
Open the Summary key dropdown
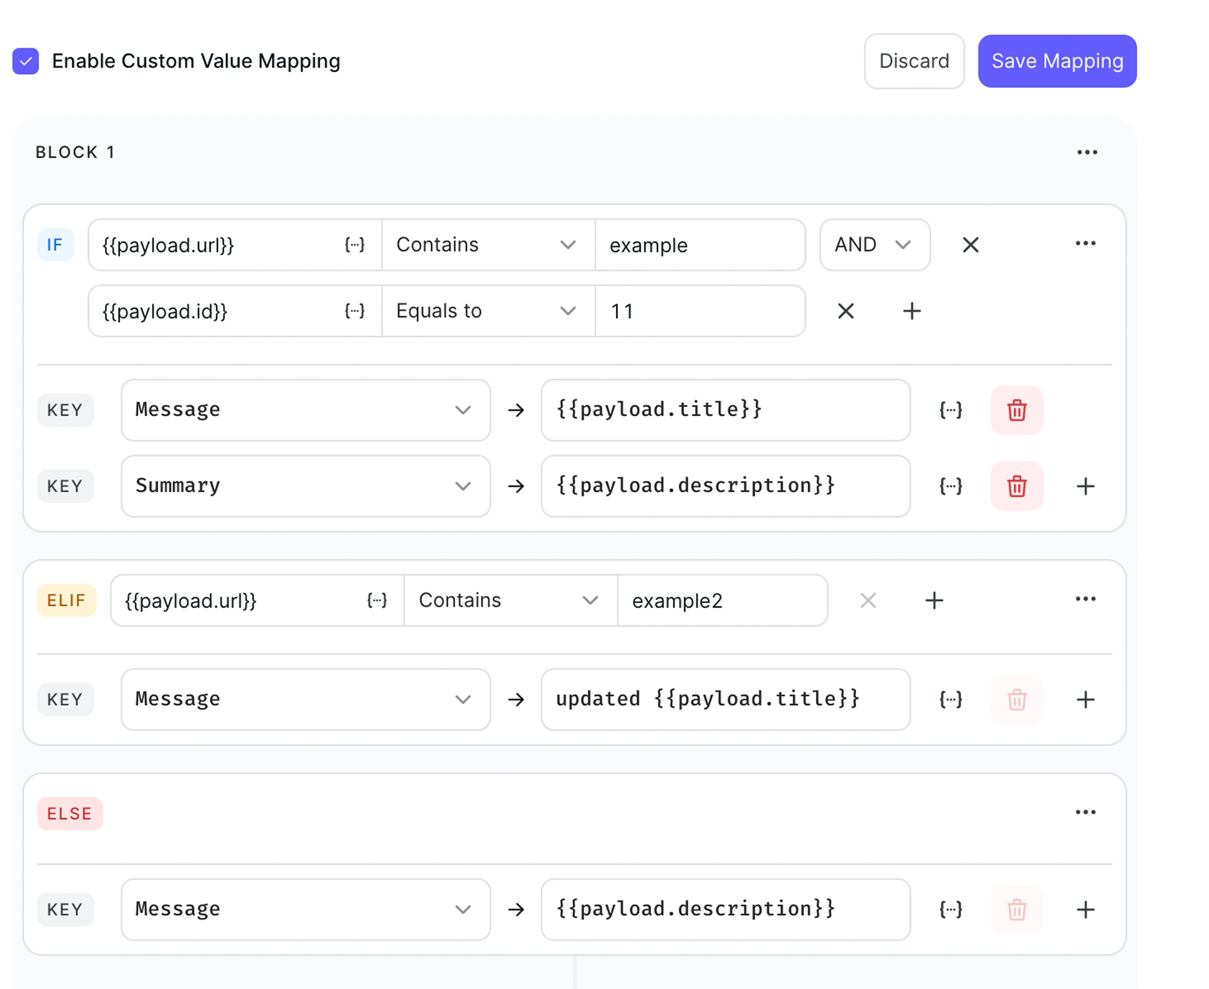click(x=305, y=486)
